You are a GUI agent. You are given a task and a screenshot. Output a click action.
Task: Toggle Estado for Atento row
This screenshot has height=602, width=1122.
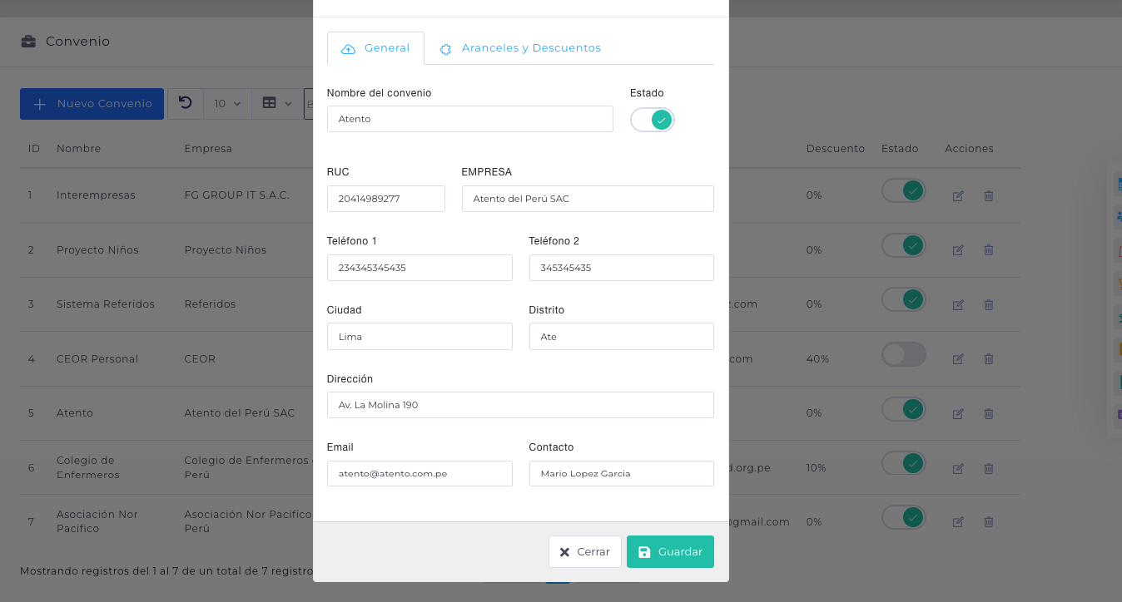tap(904, 409)
